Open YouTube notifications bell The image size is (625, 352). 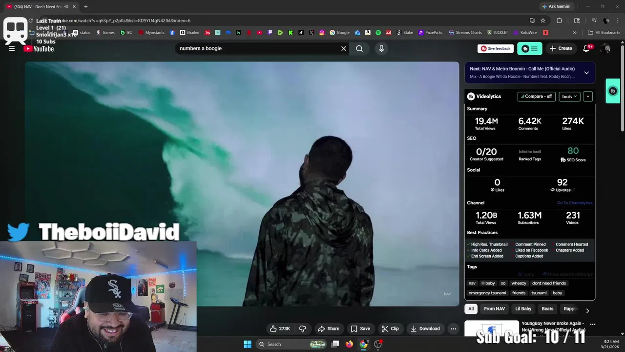click(587, 48)
